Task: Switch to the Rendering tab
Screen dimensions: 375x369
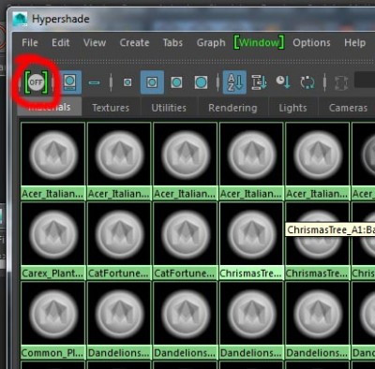Action: [x=232, y=108]
